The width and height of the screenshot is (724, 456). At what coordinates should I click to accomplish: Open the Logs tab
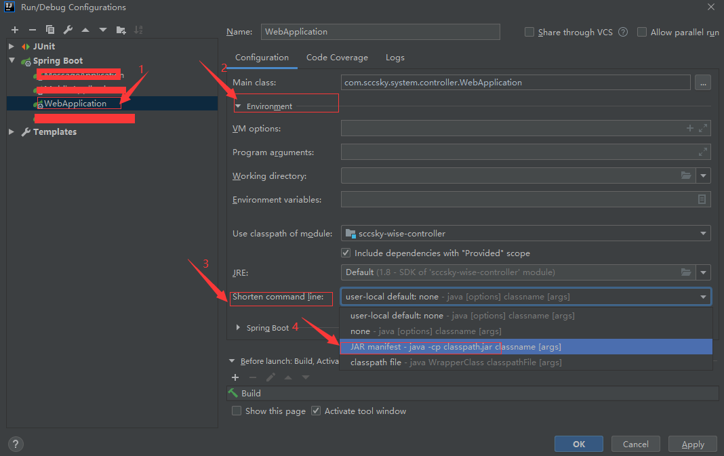tap(395, 58)
